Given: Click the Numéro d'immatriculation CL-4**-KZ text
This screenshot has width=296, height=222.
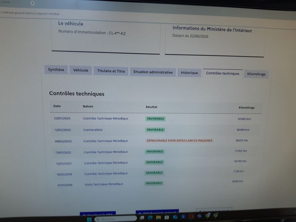Looking at the screenshot, I should pyautogui.click(x=92, y=32).
